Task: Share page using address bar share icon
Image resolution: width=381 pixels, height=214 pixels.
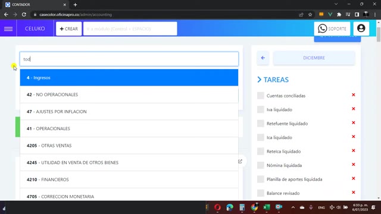Action: [x=301, y=14]
